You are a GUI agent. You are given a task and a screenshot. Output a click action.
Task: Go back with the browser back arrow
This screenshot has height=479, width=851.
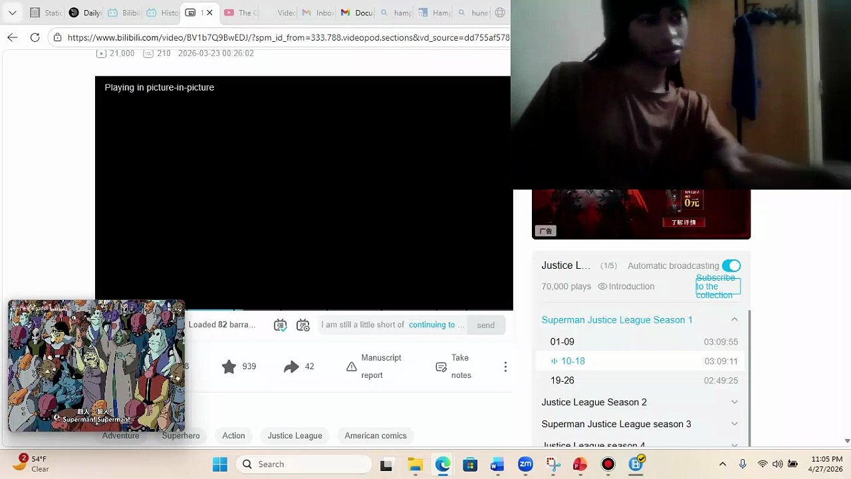tap(13, 37)
